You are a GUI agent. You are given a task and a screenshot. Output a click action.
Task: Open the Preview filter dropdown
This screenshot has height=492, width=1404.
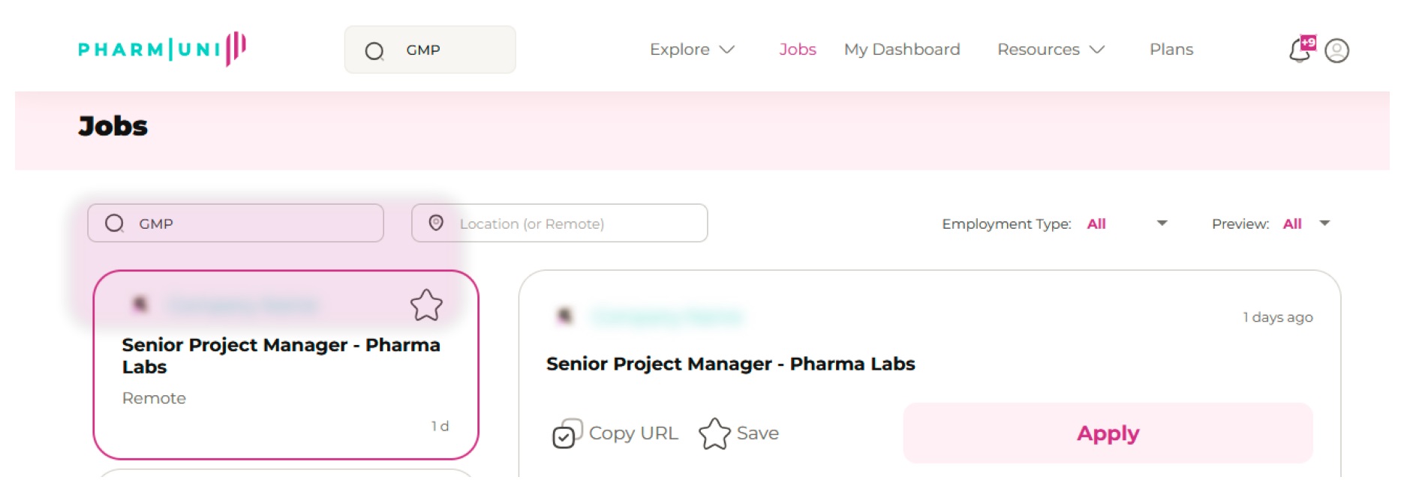[1306, 223]
